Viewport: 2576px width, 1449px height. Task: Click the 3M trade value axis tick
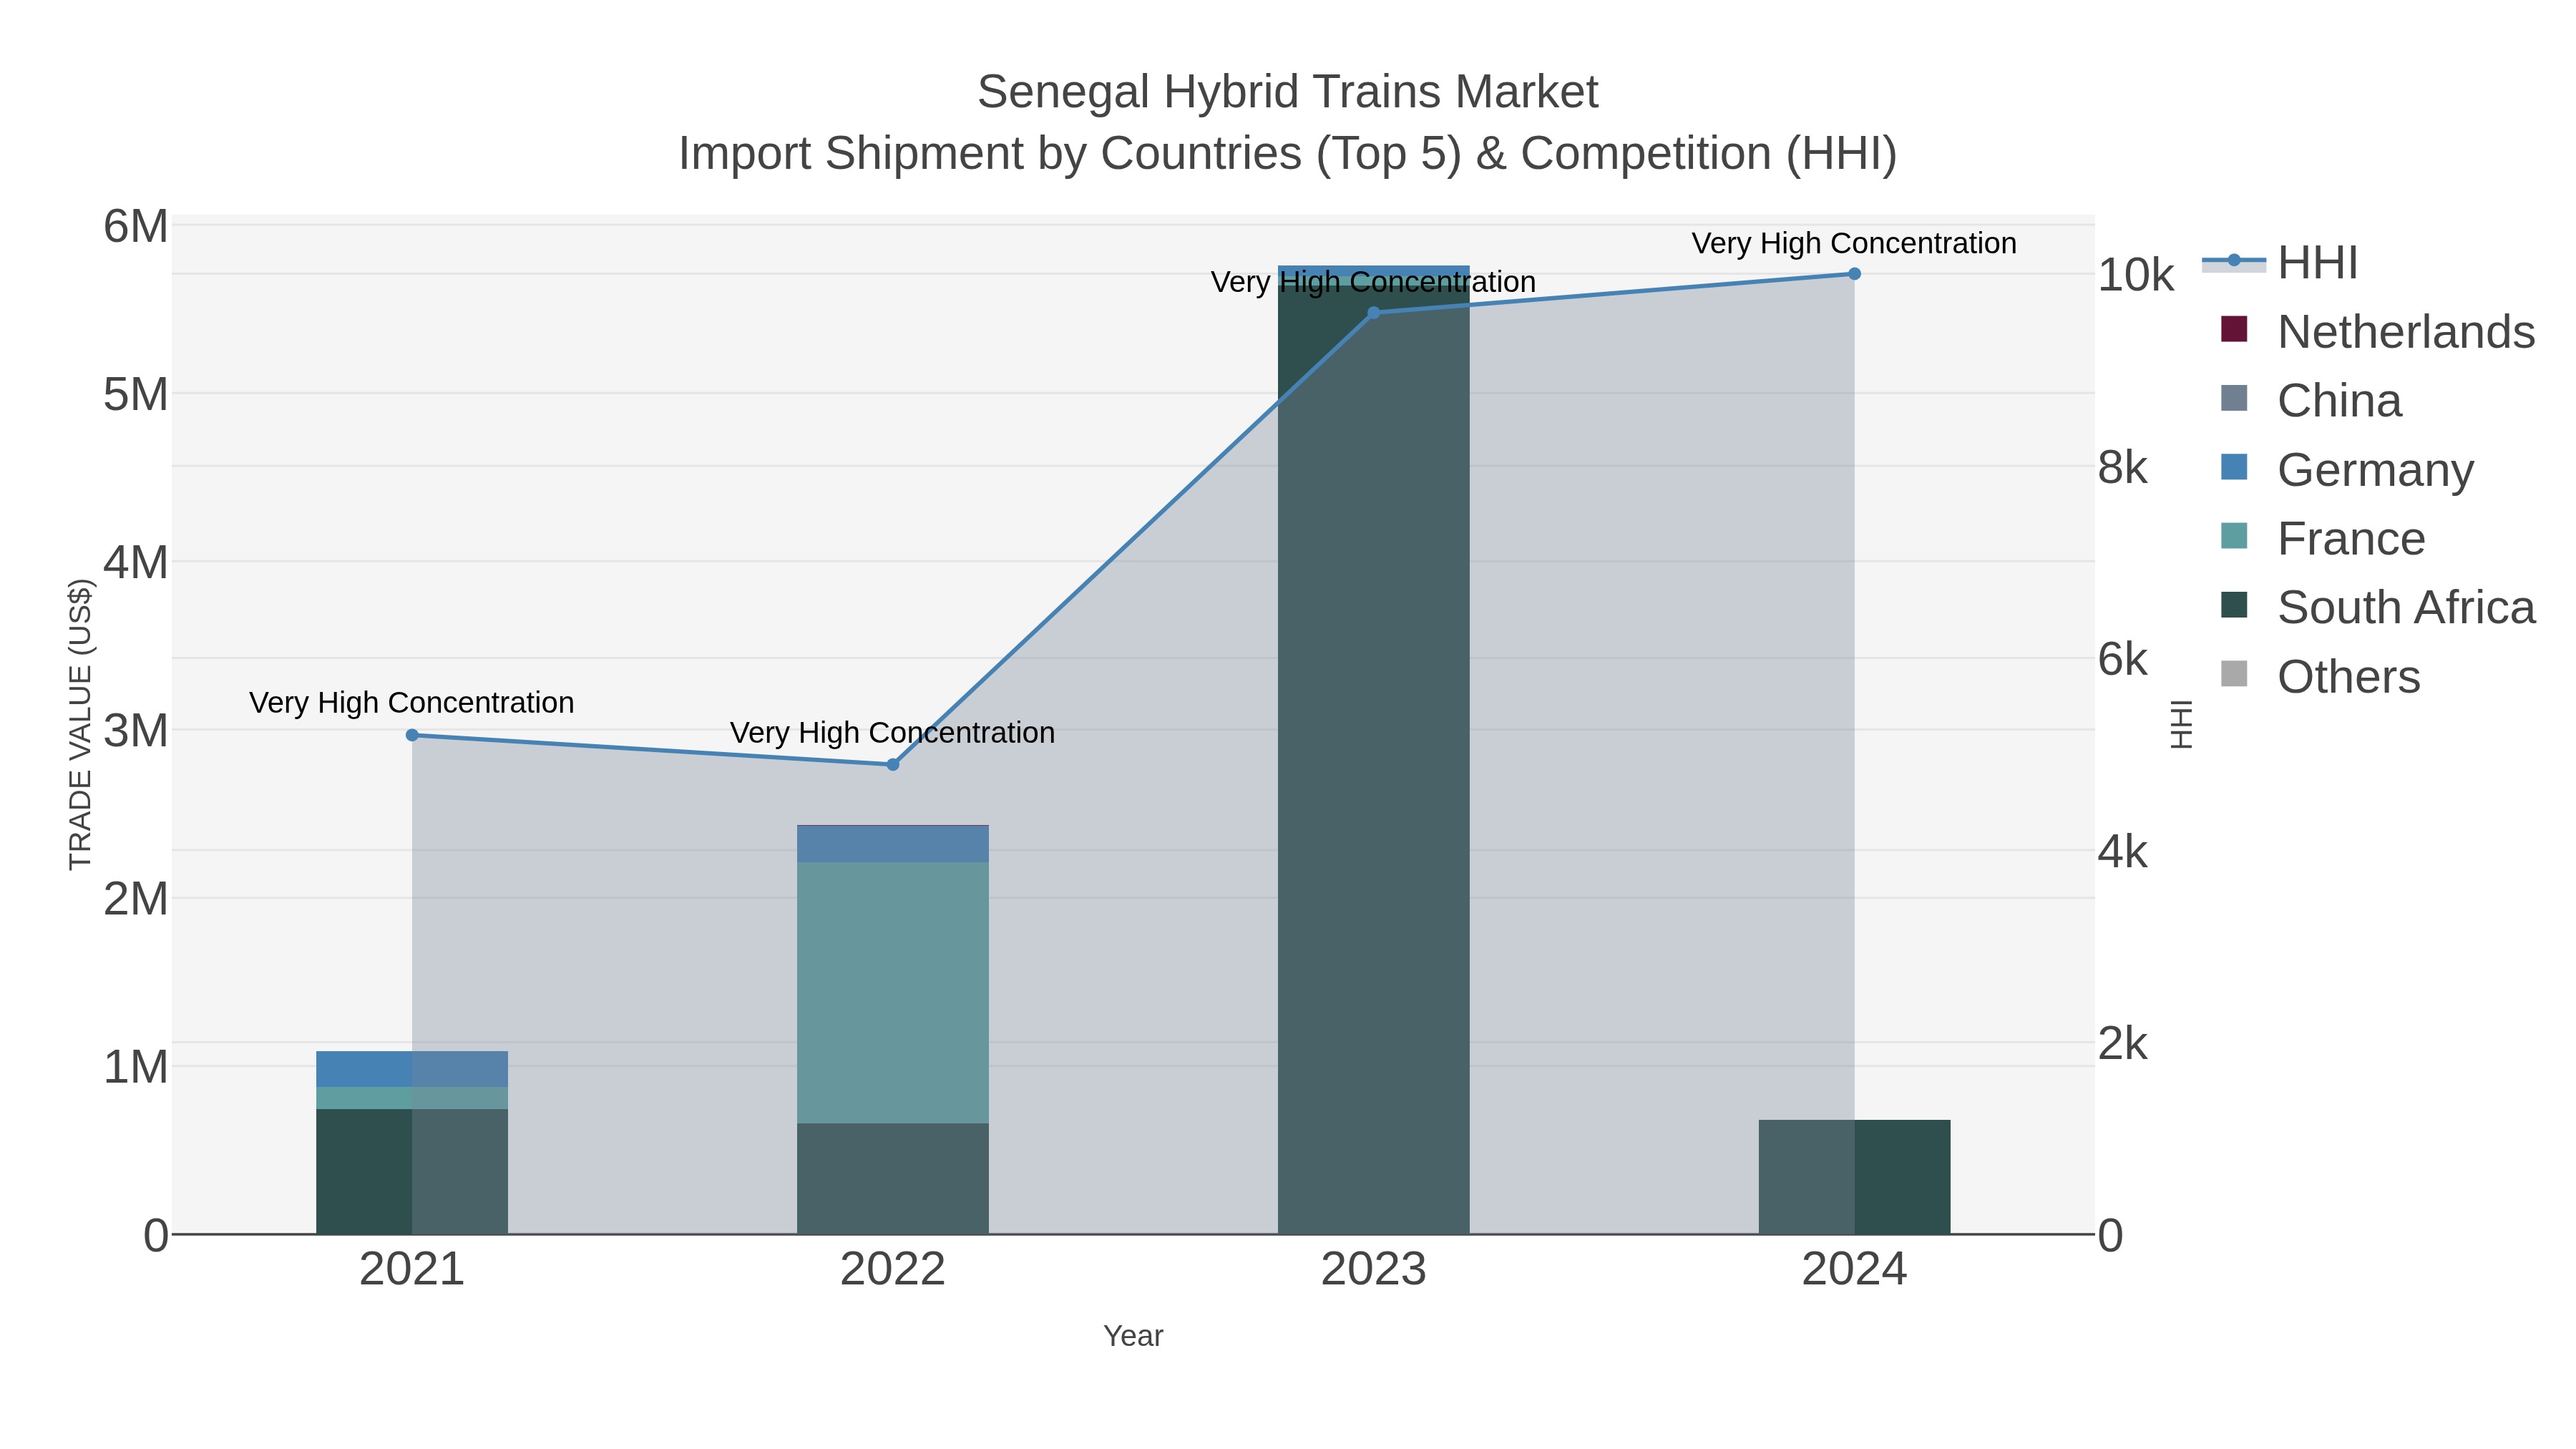(136, 730)
